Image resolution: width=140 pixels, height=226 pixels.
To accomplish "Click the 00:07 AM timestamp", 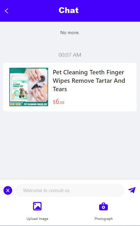I will [x=70, y=55].
